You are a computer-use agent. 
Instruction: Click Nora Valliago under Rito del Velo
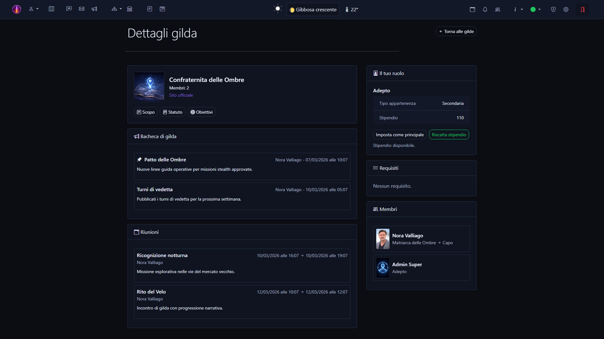coord(150,299)
